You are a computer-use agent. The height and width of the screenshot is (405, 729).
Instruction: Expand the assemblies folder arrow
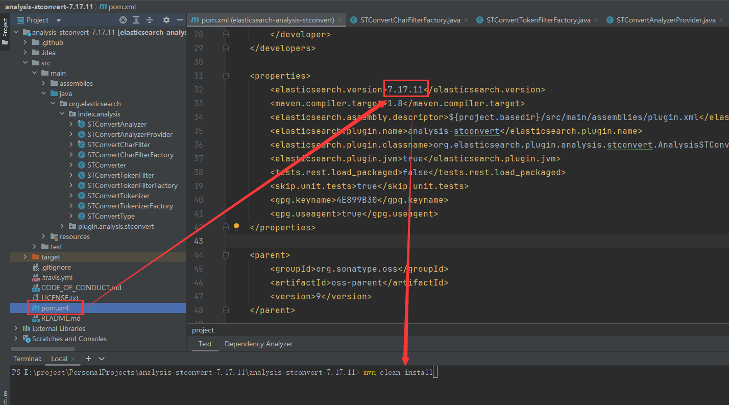pos(43,83)
